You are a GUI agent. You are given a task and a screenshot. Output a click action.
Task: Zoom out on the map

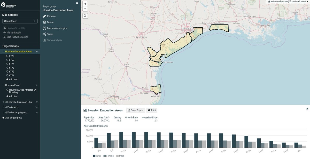(x=85, y=9)
